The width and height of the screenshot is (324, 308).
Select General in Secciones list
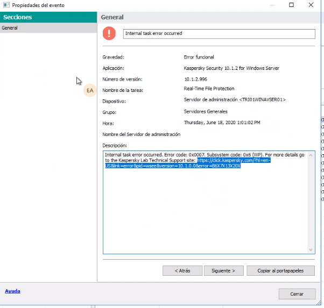48,27
